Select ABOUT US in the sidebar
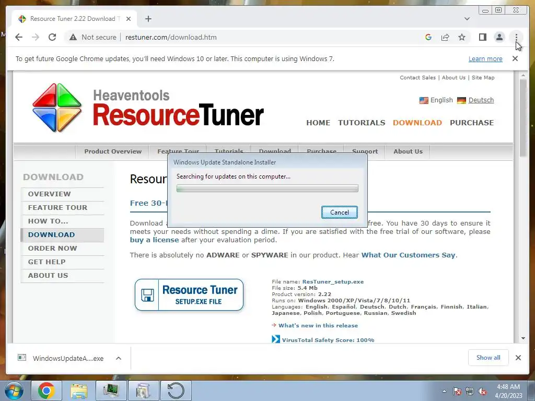535x401 pixels. point(63,276)
